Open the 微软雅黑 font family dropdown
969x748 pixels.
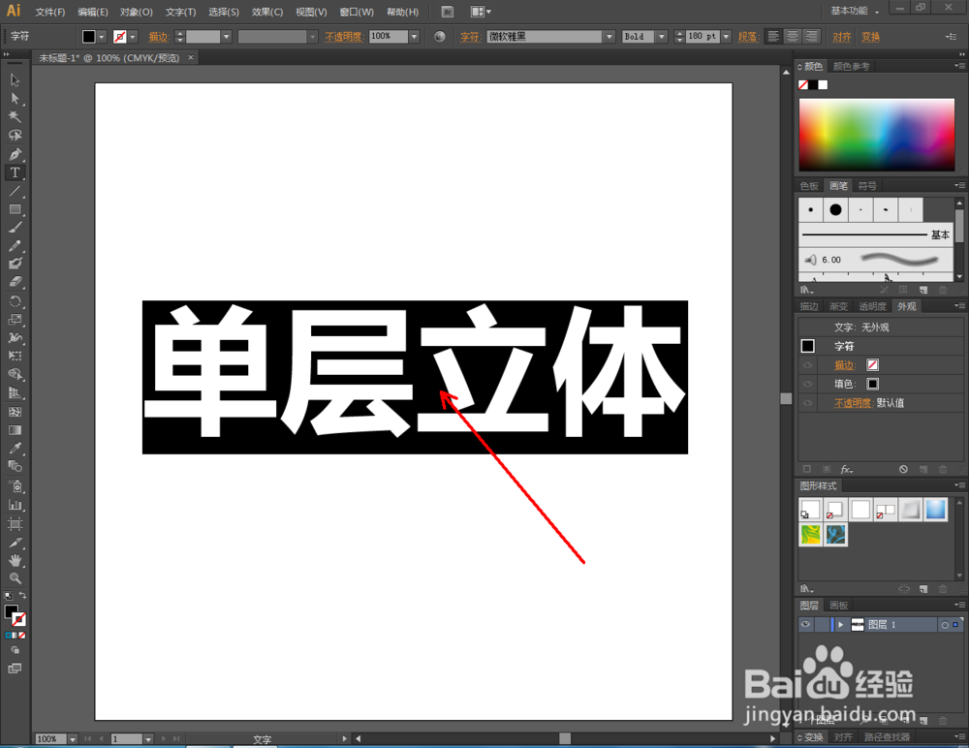click(x=609, y=36)
